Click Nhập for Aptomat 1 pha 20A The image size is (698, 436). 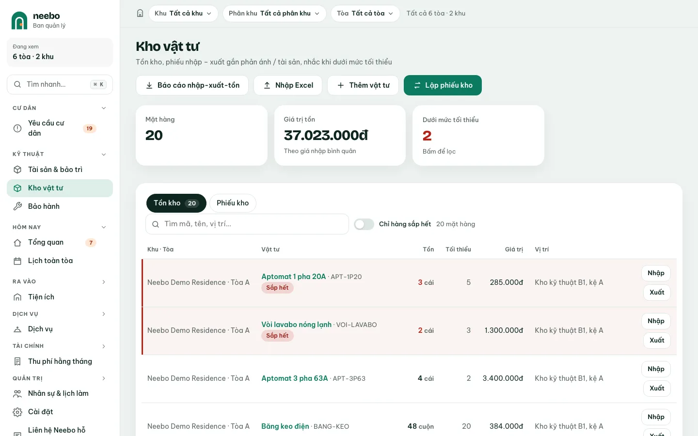tap(656, 273)
